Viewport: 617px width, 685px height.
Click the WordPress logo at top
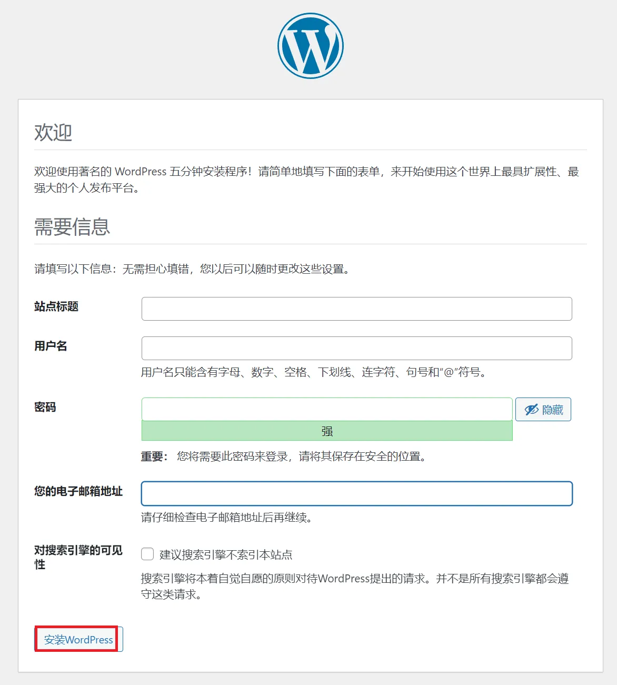tap(311, 46)
